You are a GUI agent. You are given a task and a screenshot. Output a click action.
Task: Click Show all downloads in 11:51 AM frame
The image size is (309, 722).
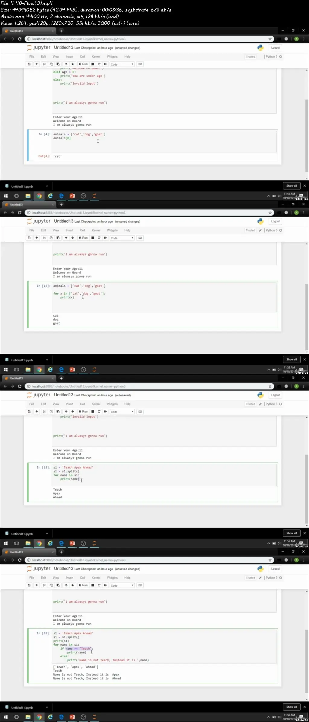coord(291,186)
